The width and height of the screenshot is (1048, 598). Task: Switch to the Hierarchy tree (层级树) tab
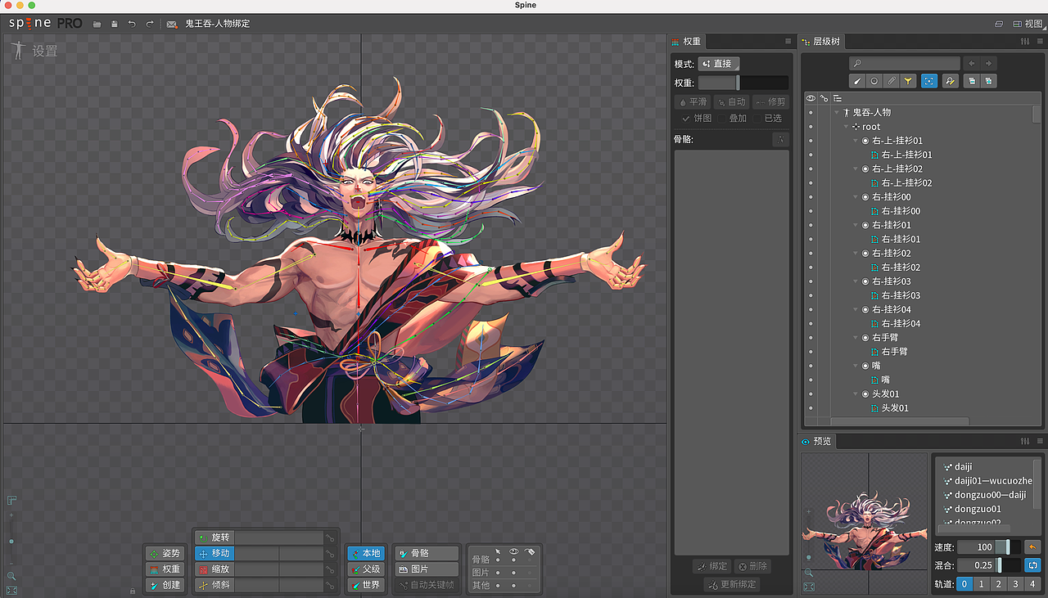click(820, 42)
